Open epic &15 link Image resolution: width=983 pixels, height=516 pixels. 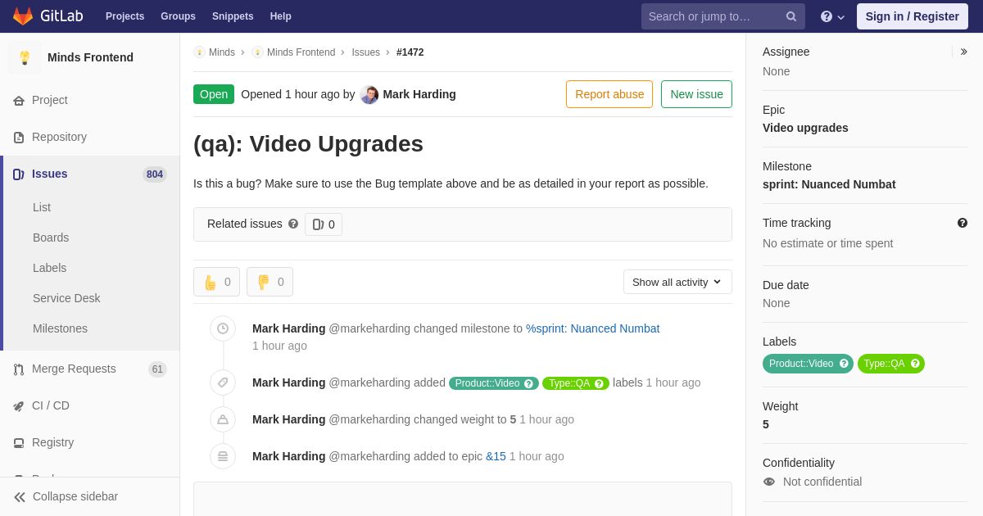pyautogui.click(x=496, y=456)
